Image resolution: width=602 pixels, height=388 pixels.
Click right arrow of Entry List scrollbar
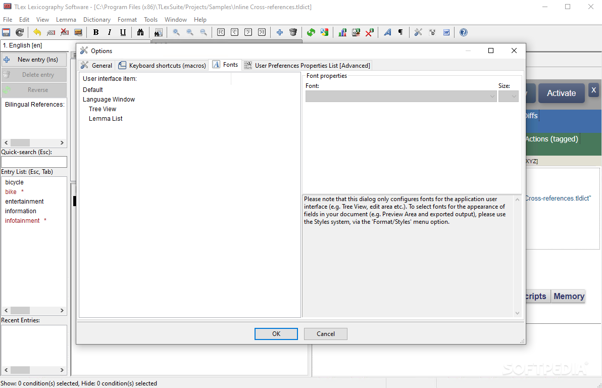coord(62,310)
